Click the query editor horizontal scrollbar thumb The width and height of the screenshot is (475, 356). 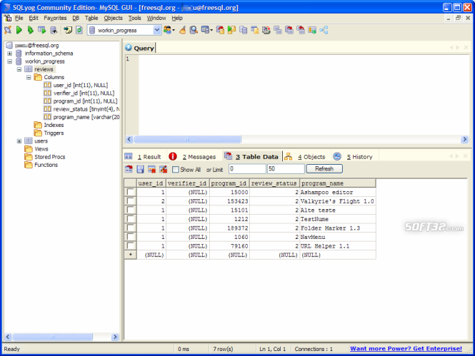coord(187,139)
